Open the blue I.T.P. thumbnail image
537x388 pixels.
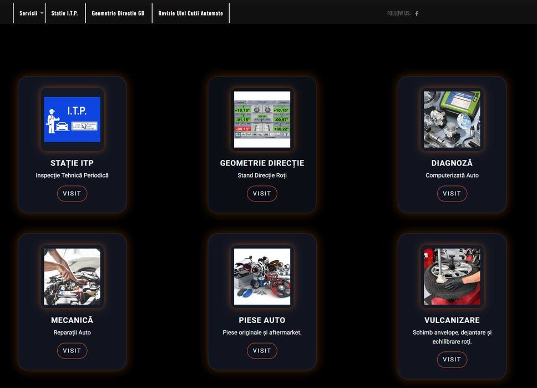point(72,119)
